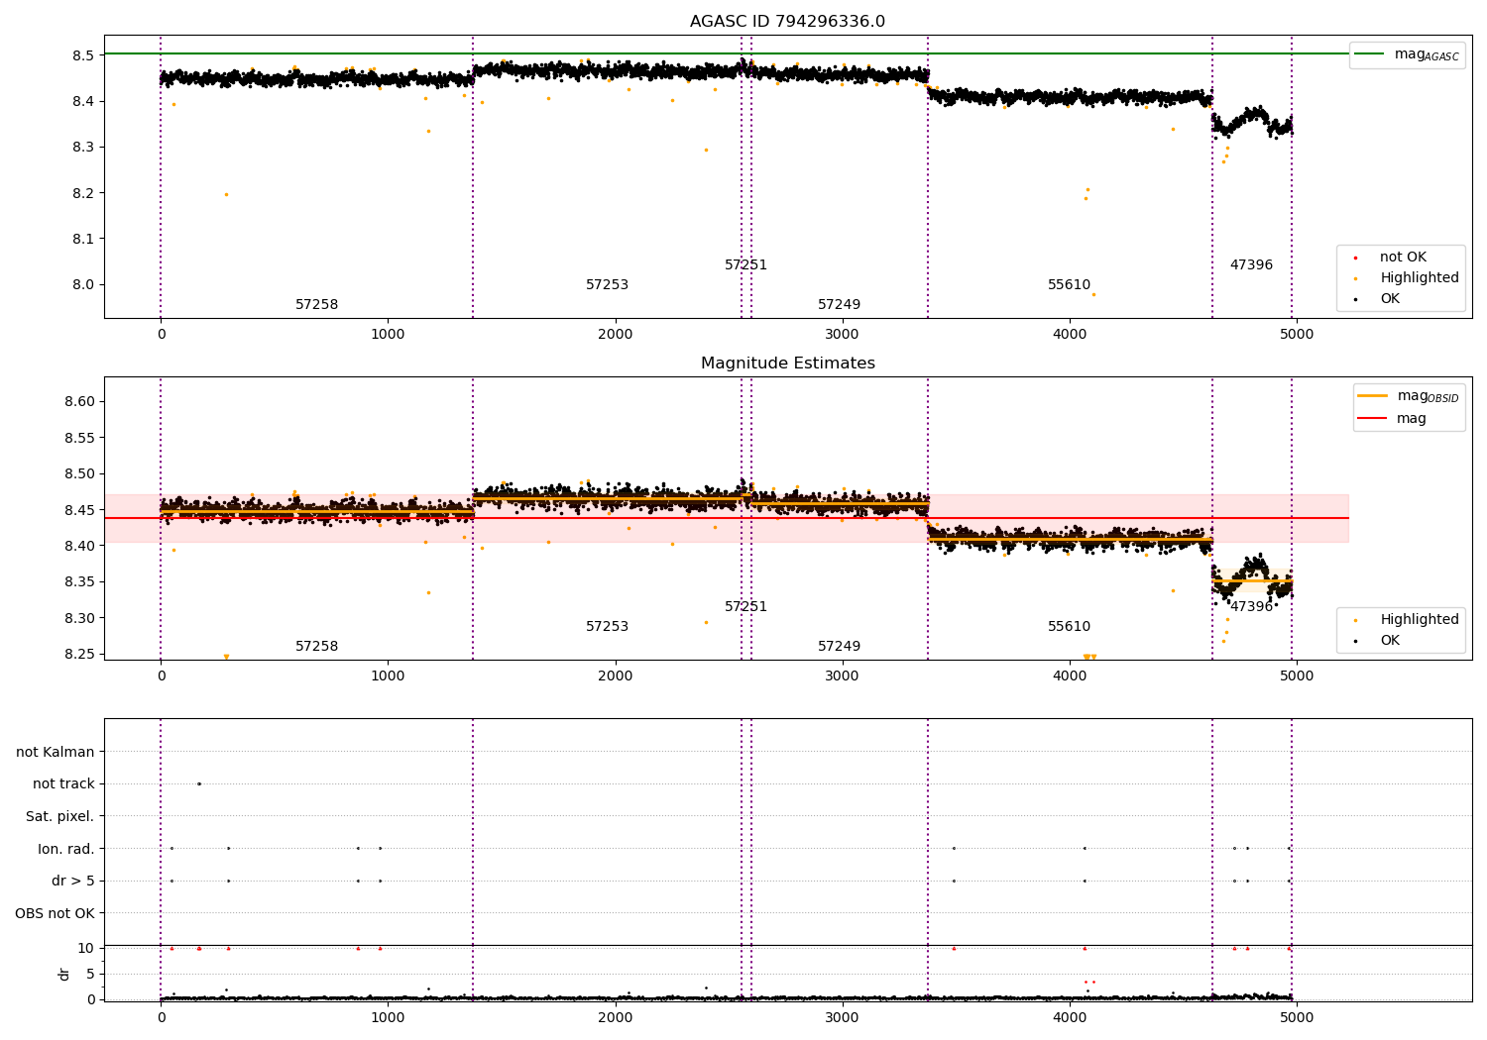Screen dimensions: 1487x1040
Task: Click the green line sample in mag AGASC legend
Action: point(1369,54)
